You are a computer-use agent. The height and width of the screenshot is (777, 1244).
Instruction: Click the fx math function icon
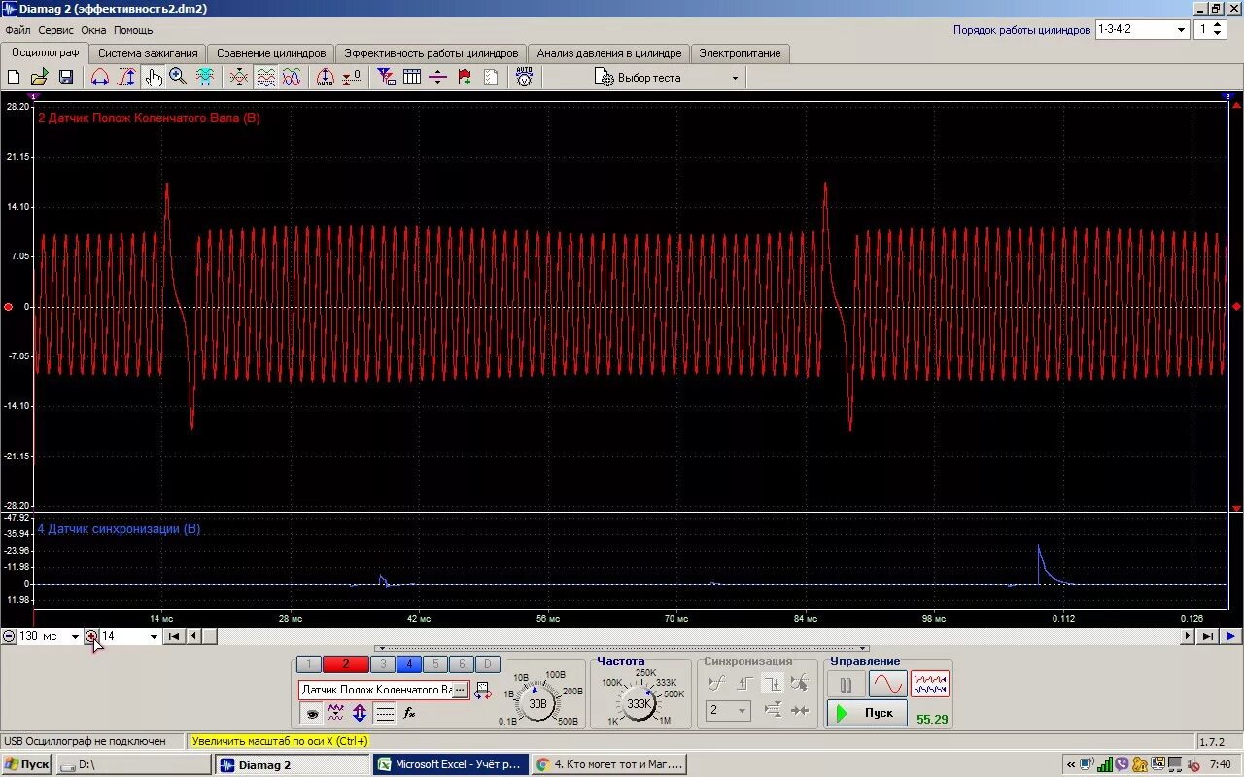click(x=409, y=713)
